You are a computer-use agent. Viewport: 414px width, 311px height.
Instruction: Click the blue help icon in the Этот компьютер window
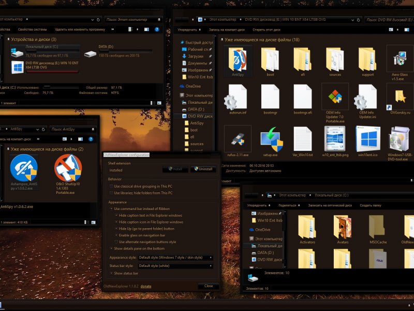click(x=157, y=30)
